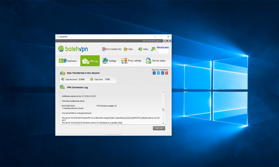
Task: Click the 'Use port 44358 as management port' line
Action: tap(76, 113)
